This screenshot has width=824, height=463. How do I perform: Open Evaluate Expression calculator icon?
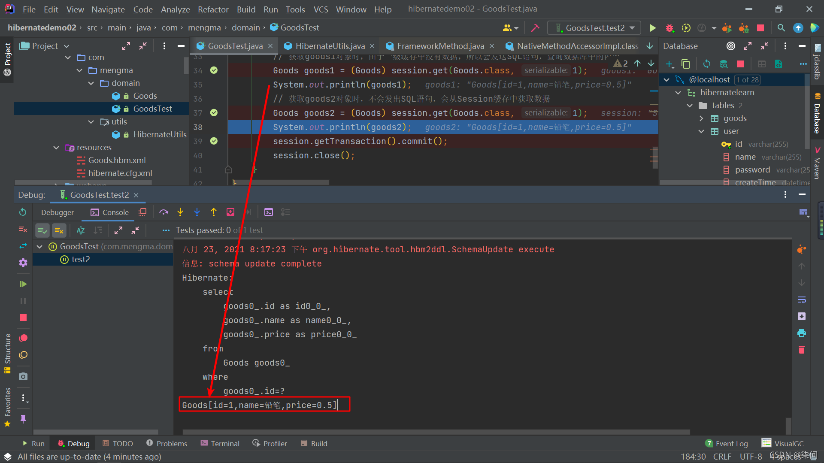coord(269,212)
